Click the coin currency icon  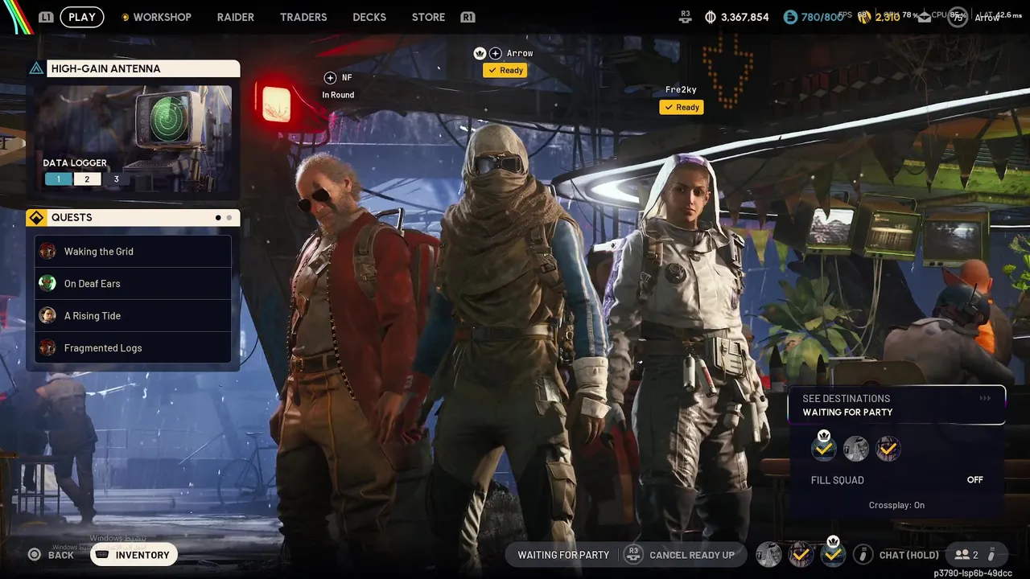coord(711,17)
